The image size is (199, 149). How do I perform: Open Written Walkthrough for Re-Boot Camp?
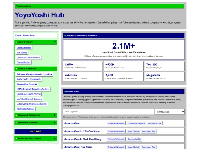click(116, 131)
